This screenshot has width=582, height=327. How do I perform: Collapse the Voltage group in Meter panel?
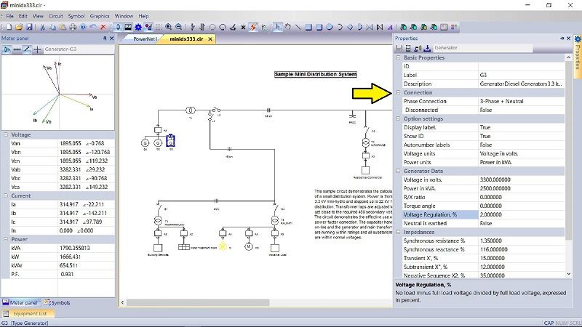click(6, 134)
